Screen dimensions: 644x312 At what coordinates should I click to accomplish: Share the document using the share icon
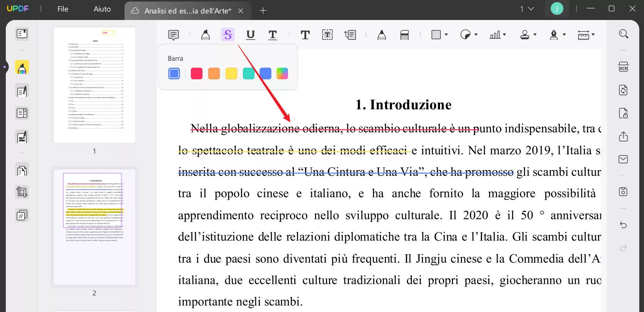pos(624,137)
